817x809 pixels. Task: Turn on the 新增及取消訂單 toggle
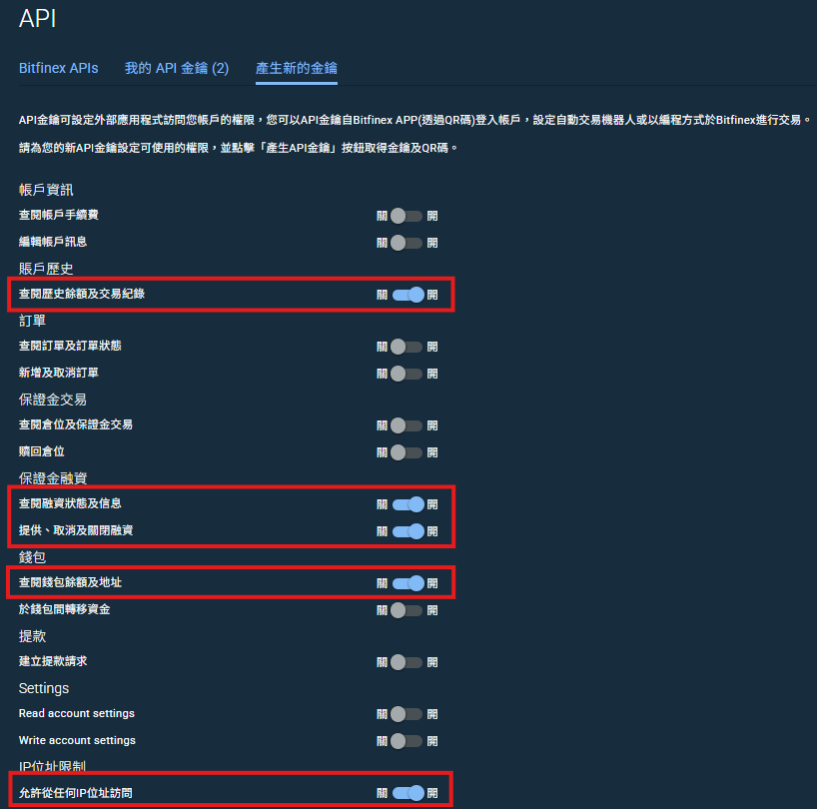408,373
